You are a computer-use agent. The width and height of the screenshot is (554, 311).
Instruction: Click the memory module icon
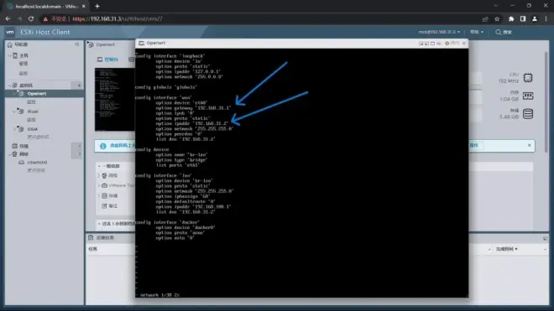pyautogui.click(x=528, y=96)
